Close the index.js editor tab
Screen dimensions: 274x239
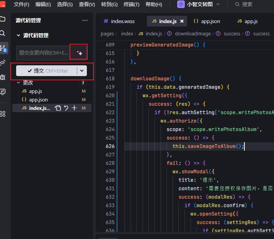182,21
